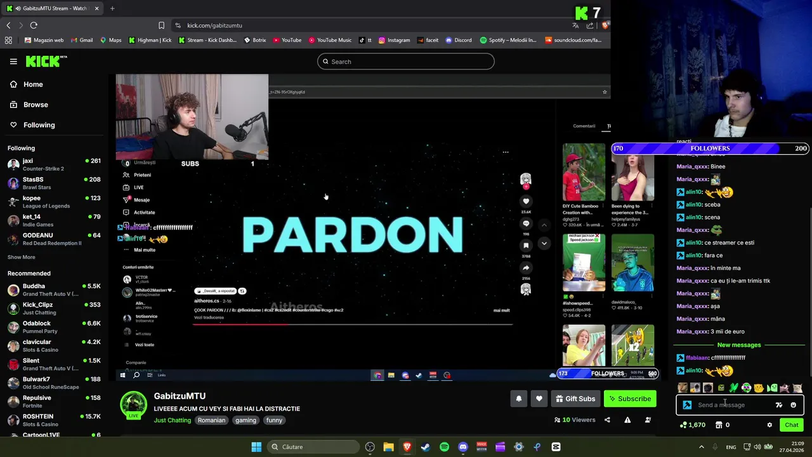Open Spotify from the Windows taskbar
The image size is (812, 457).
click(444, 447)
